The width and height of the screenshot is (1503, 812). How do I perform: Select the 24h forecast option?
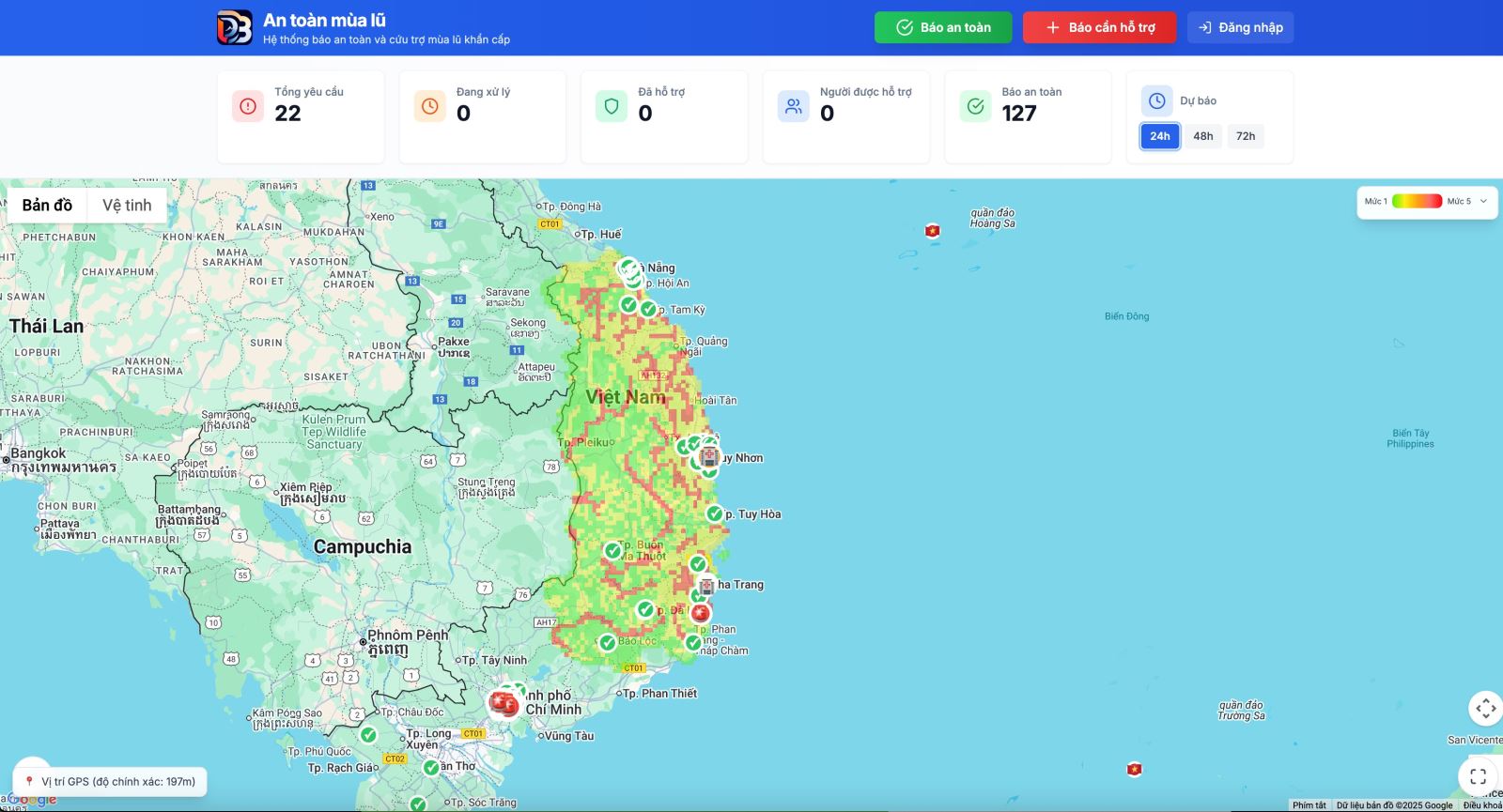[1160, 136]
